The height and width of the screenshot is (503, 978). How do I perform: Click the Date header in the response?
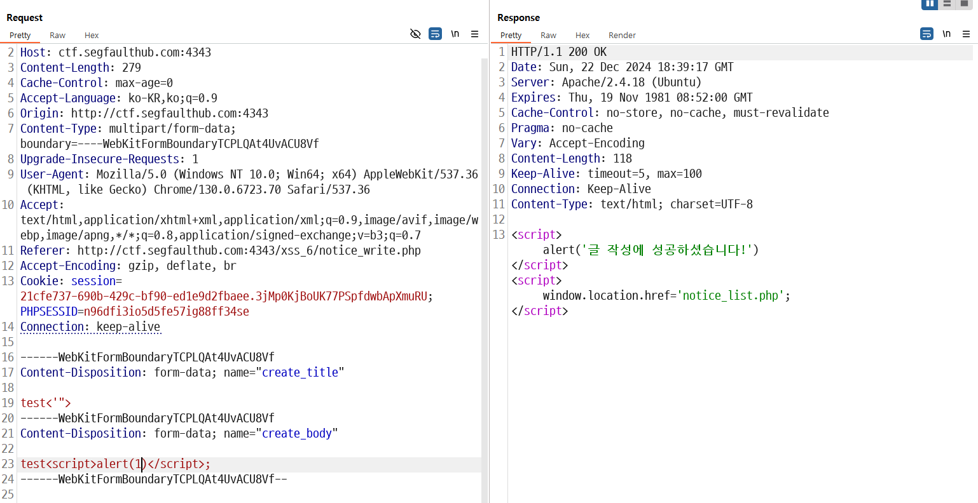click(x=623, y=67)
